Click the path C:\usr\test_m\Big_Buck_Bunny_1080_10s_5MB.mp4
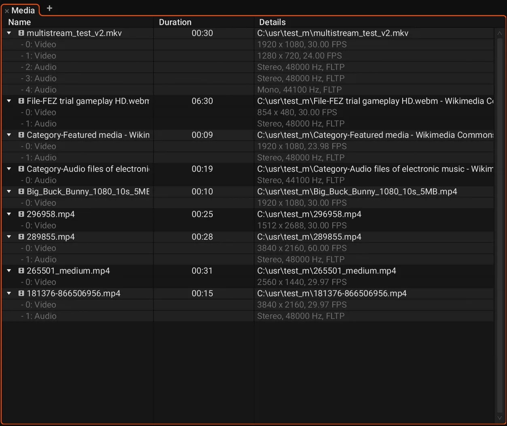507x426 pixels. (357, 192)
